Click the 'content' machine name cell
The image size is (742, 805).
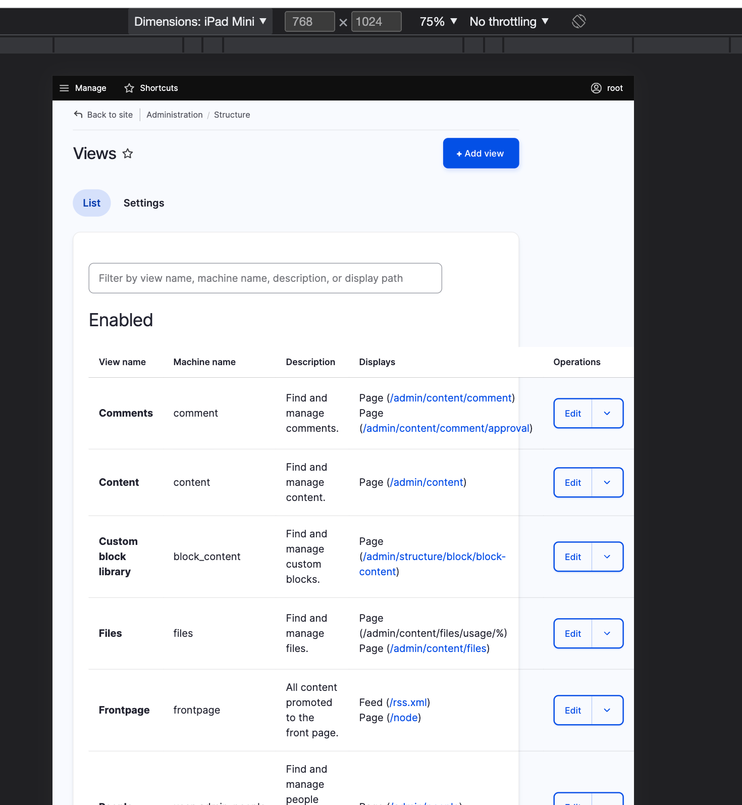(x=192, y=482)
